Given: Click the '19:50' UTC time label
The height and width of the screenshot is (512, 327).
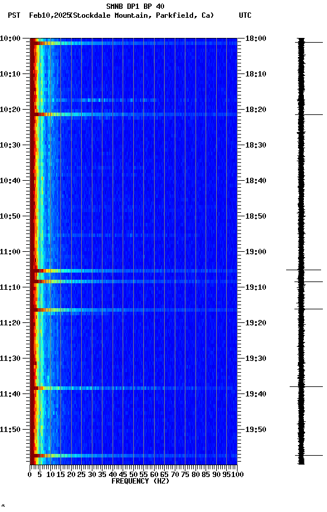Looking at the screenshot, I should coord(256,430).
